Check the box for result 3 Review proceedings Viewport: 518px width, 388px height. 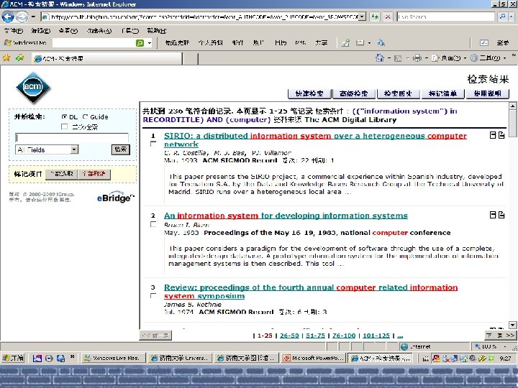pyautogui.click(x=153, y=295)
